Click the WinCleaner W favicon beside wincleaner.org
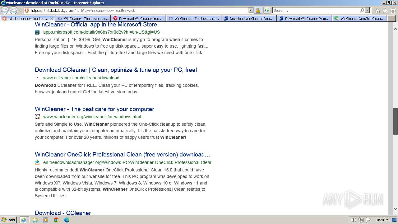This screenshot has width=398, height=224. [x=37, y=117]
